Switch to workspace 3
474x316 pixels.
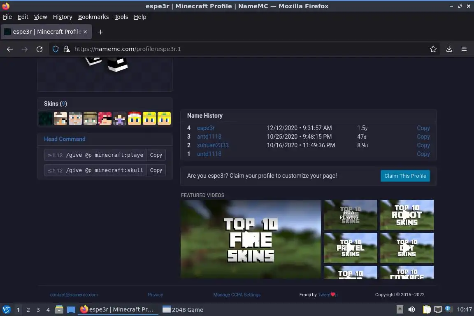coord(38,310)
